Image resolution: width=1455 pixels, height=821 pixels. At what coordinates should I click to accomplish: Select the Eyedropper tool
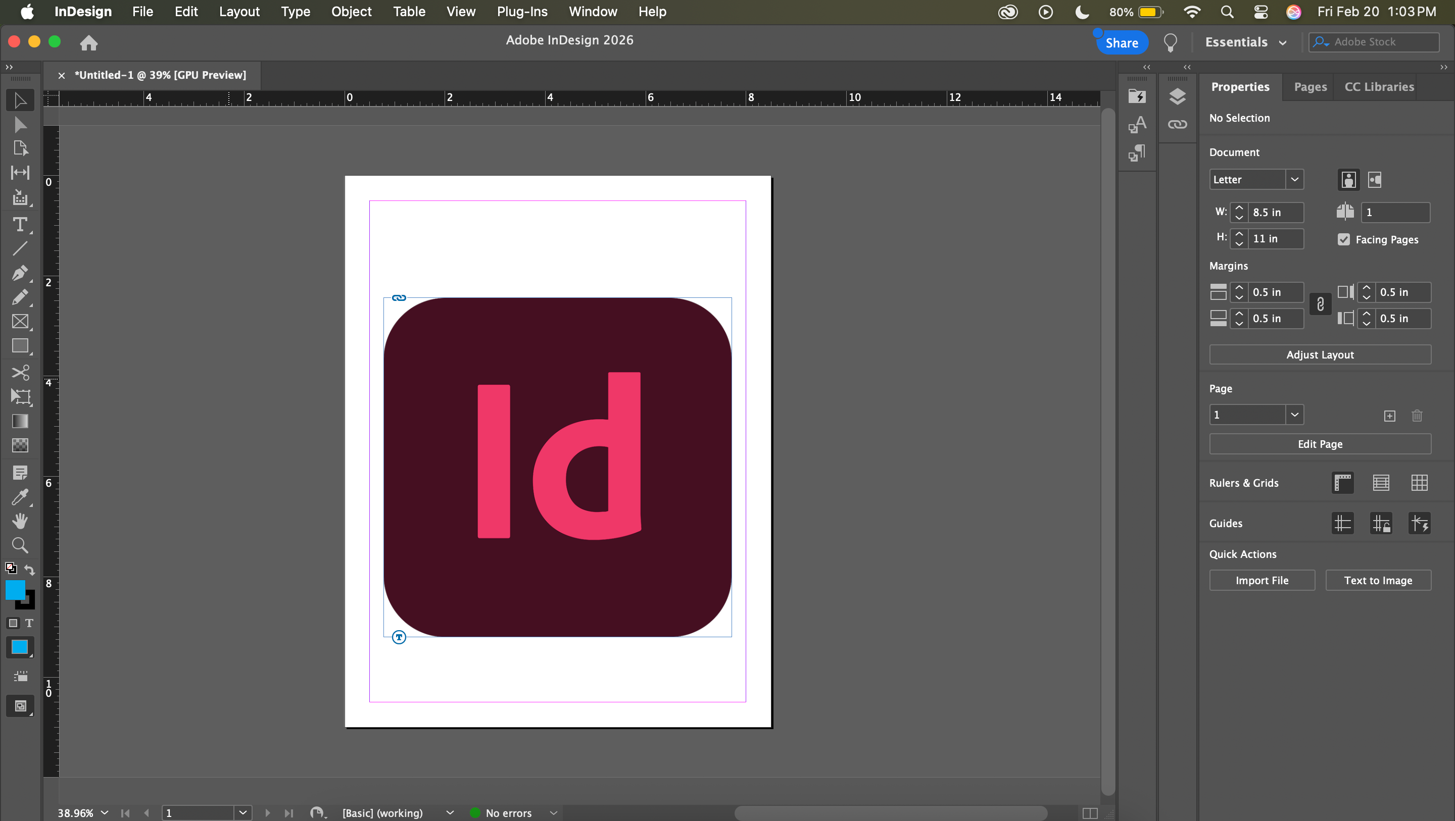[20, 497]
